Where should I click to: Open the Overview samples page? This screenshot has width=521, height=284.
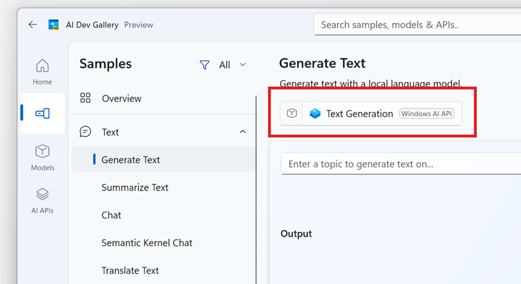click(x=121, y=99)
